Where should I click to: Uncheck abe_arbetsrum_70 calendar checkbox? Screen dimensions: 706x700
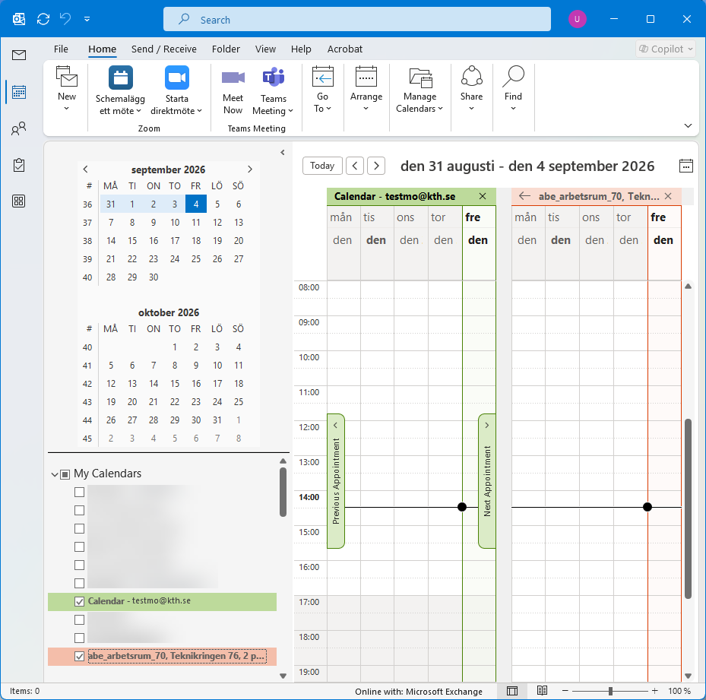tap(79, 657)
